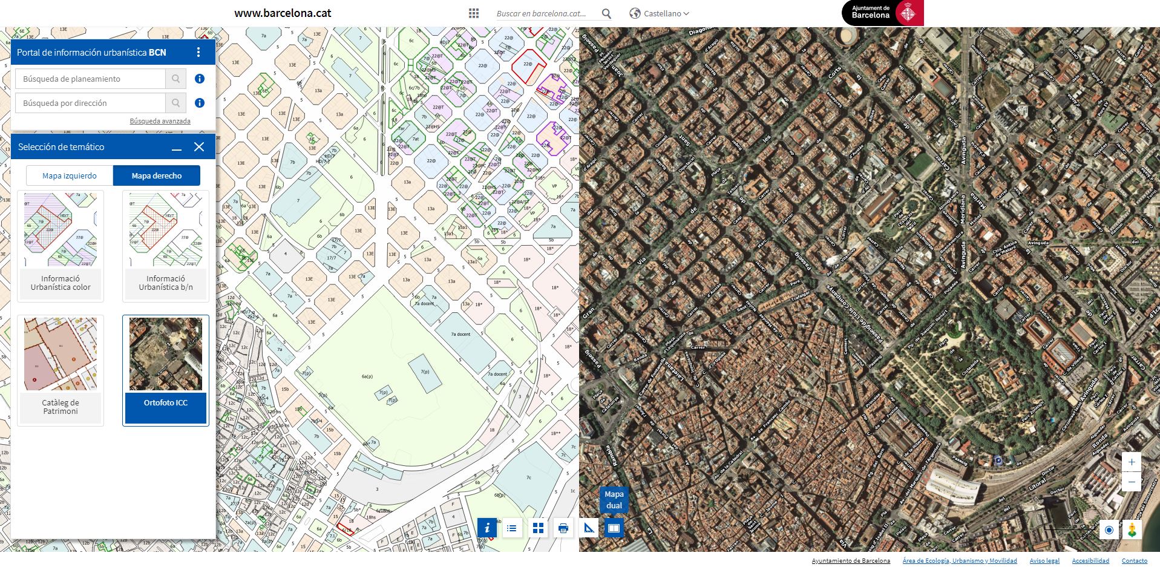Click the information tool icon
This screenshot has height=567, width=1160.
487,528
